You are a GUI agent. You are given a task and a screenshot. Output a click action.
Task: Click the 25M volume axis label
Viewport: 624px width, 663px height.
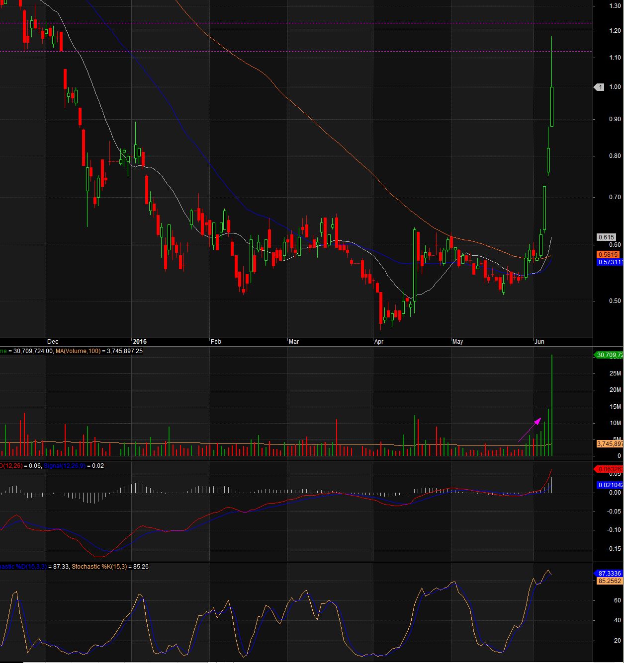click(615, 373)
